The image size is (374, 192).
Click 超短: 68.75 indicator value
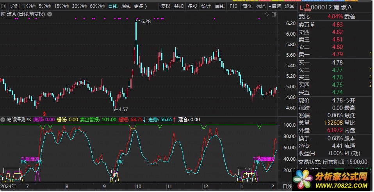point(130,120)
